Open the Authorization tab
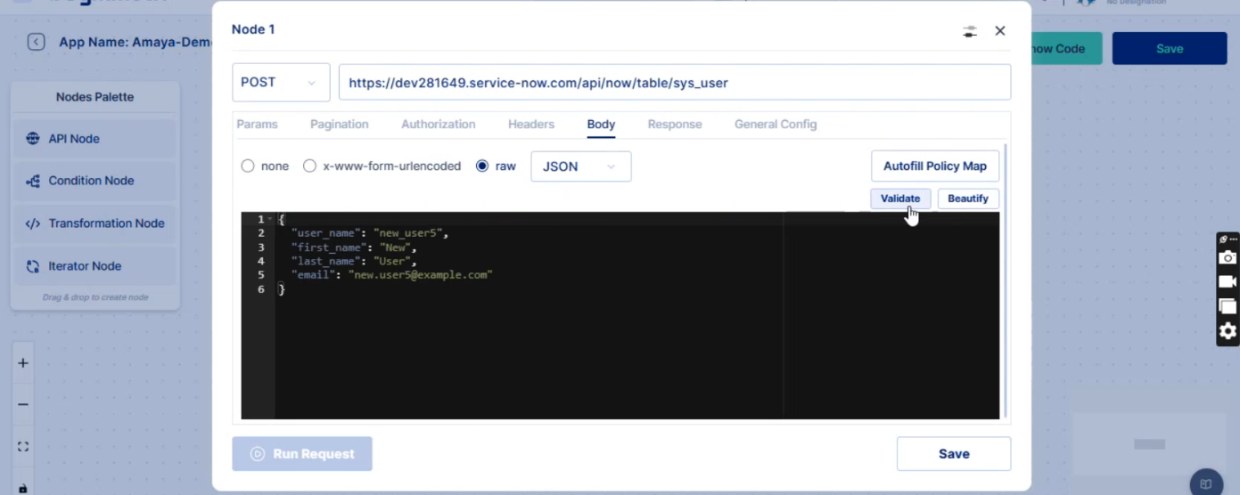1240x495 pixels. point(438,125)
